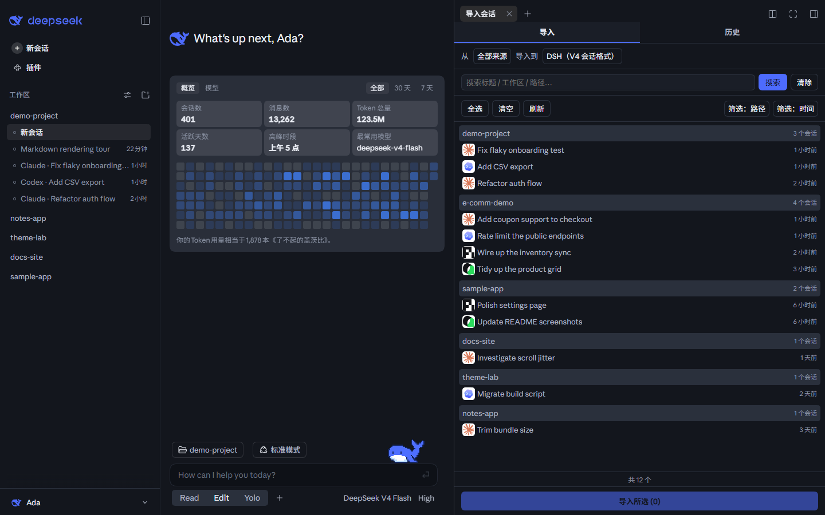This screenshot has height=515, width=825.
Task: Select Edit mode
Action: pos(222,498)
